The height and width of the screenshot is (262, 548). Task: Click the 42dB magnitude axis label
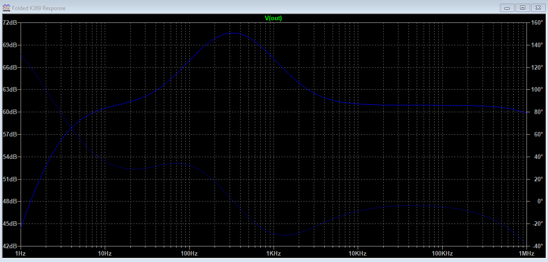point(10,246)
